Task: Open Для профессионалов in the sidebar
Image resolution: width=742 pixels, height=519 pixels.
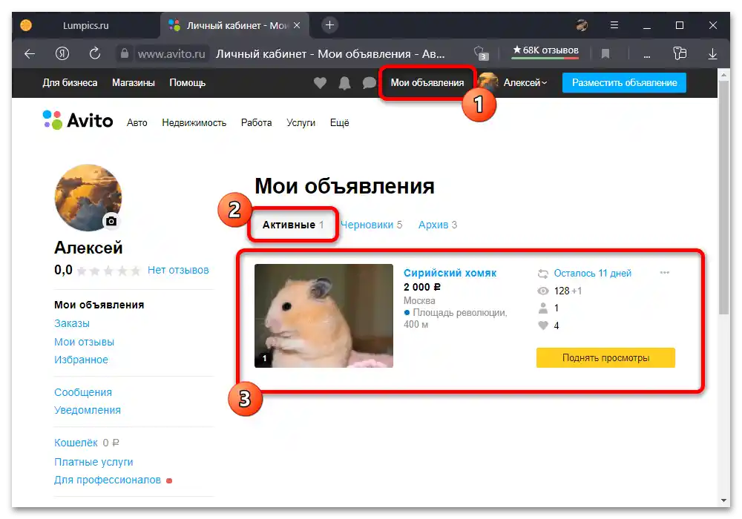Action: tap(108, 480)
